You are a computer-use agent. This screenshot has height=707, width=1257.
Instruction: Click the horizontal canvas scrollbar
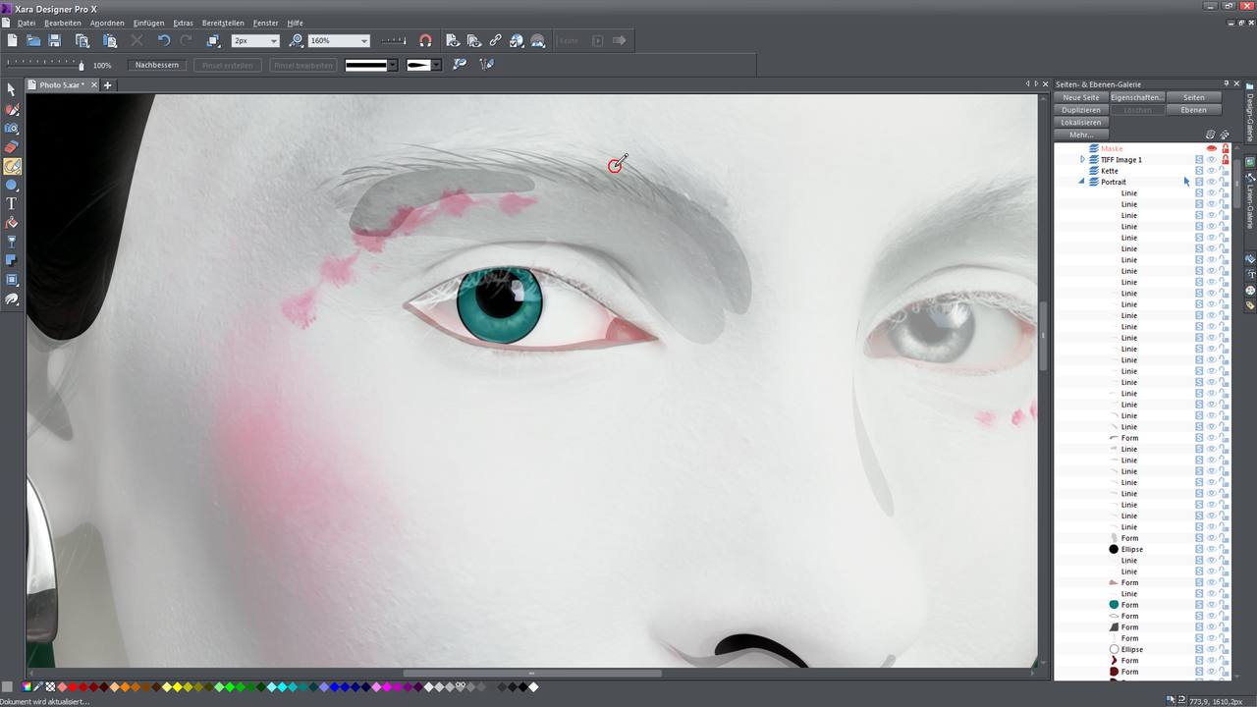531,673
